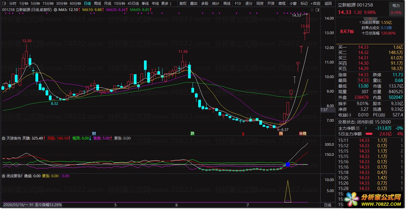Select the 15分钟 period
Viewport: 406px width, 209px height.
pos(48,4)
